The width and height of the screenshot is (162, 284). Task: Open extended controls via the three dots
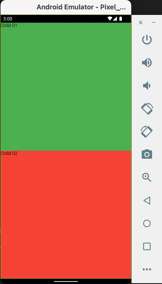point(147,269)
